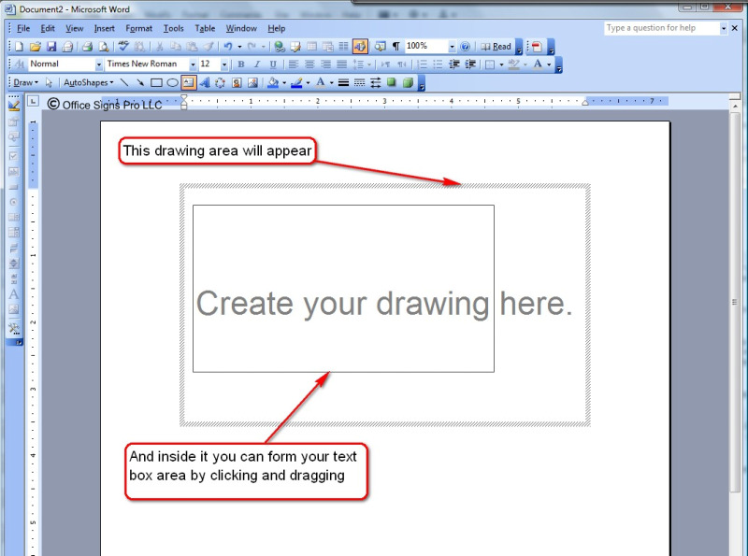Select the Line drawing tool
The height and width of the screenshot is (556, 748).
124,82
